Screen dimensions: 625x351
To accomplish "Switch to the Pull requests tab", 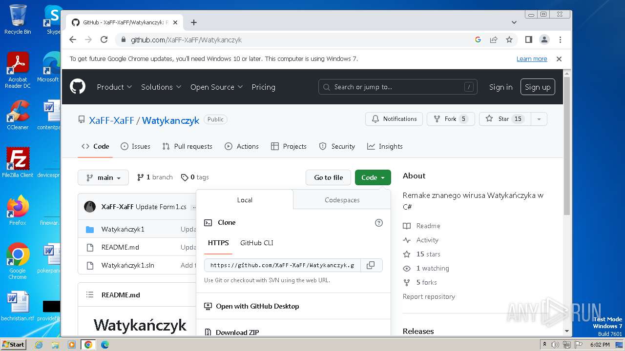I will pos(187,146).
